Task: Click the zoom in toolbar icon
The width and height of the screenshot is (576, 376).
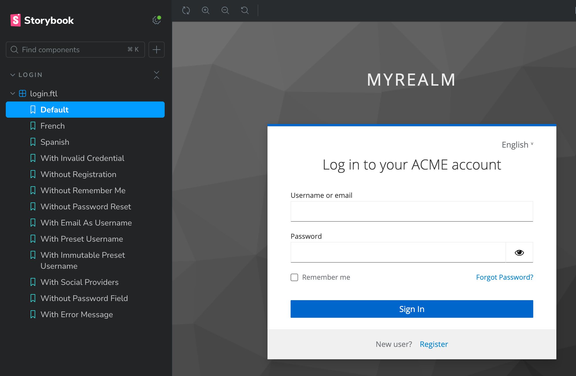Action: click(205, 11)
